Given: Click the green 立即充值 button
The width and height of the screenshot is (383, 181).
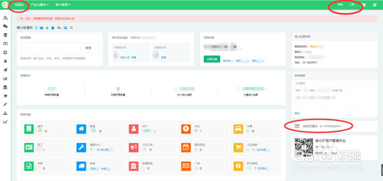Looking at the screenshot, I should (212, 59).
